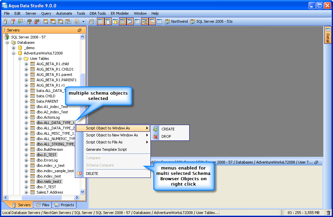The image size is (333, 217).
Task: Open the Detail side panel tab
Action: pyautogui.click(x=328, y=35)
